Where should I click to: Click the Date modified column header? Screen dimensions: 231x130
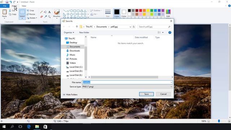(x=141, y=38)
